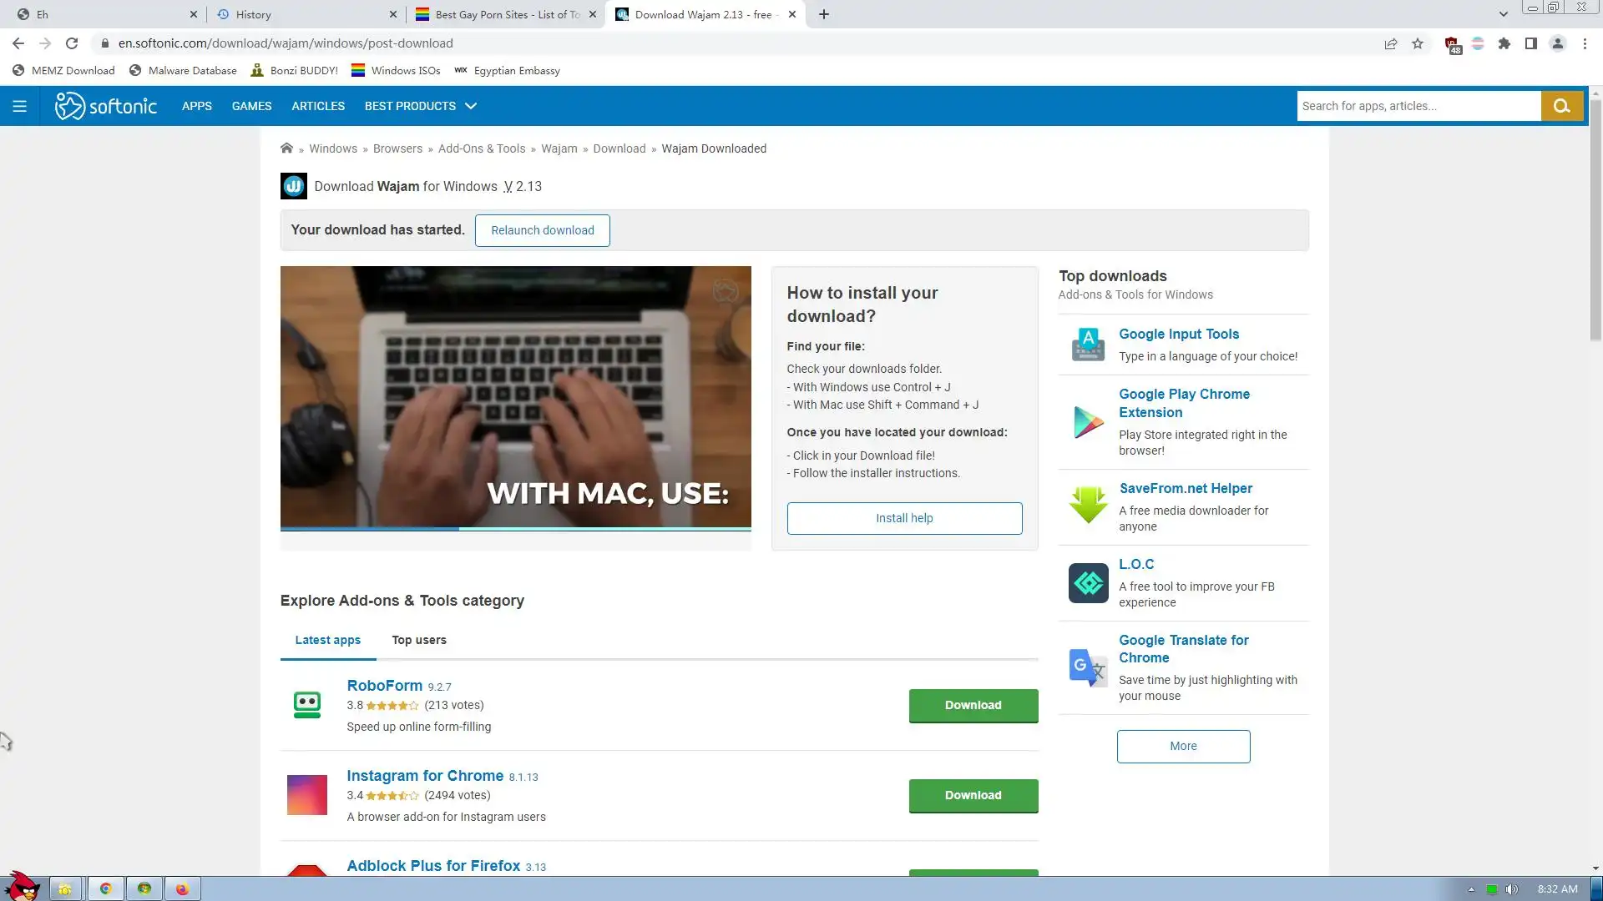The image size is (1603, 901).
Task: Open Chrome three-dot menu
Action: [x=1585, y=43]
